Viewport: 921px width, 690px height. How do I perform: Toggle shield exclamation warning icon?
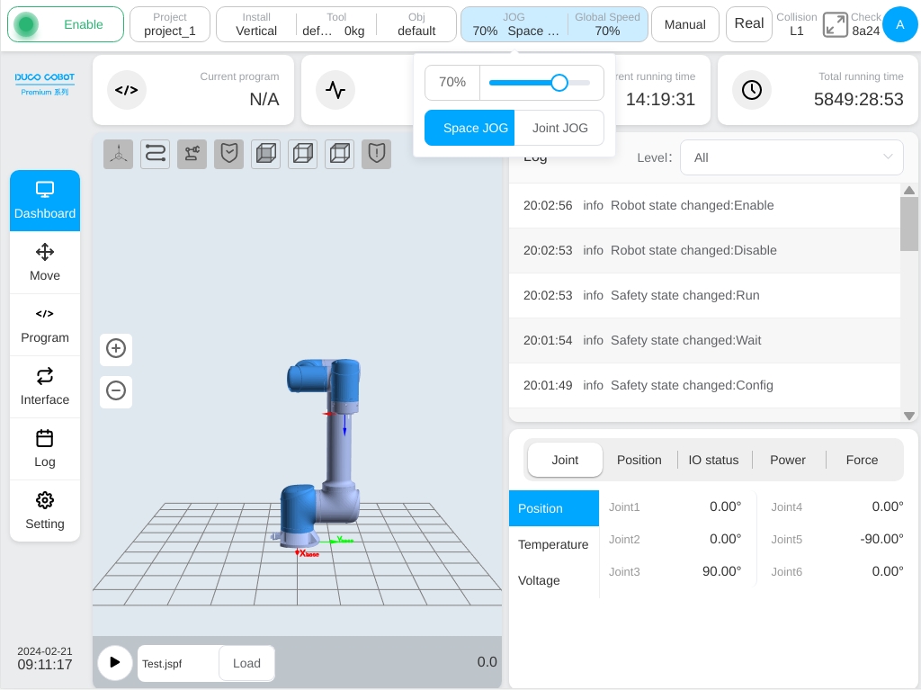[x=377, y=154]
